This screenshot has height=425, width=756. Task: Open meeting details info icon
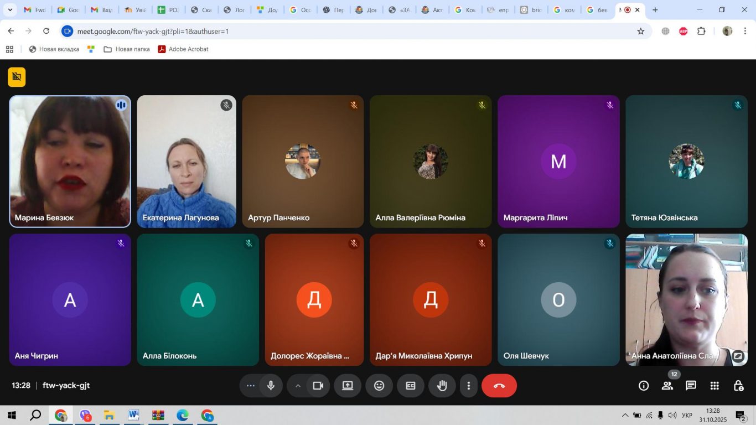click(644, 386)
